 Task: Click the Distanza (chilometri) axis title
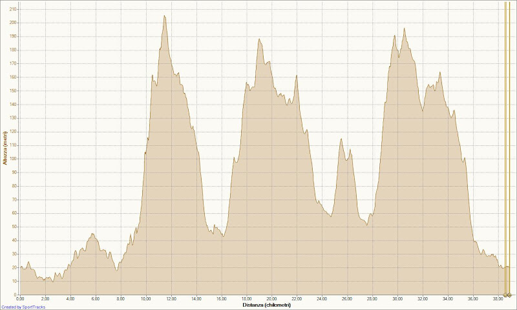tap(267, 305)
